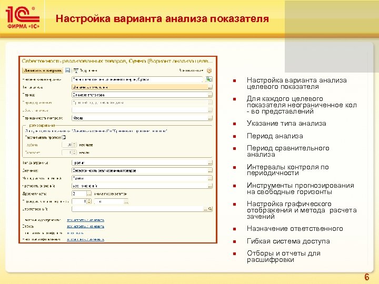The image size is (379, 284).
Task: Click the 1C firm logo
Action: tap(23, 17)
